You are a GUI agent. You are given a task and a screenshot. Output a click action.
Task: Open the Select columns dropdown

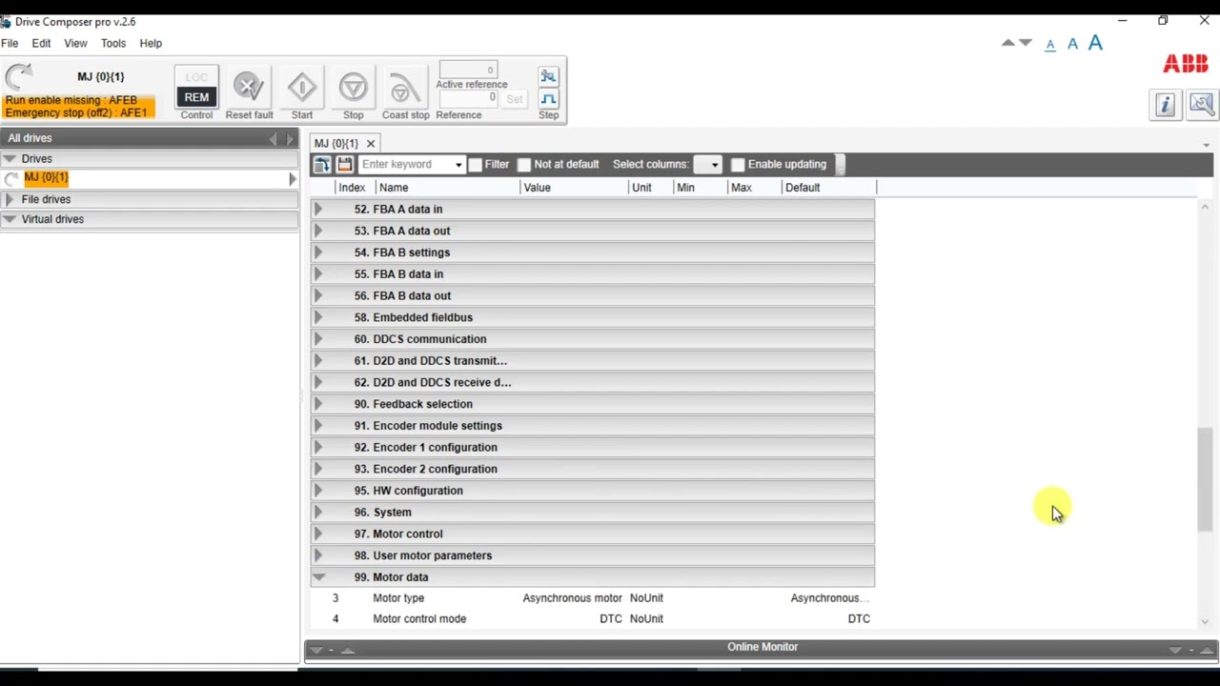707,165
